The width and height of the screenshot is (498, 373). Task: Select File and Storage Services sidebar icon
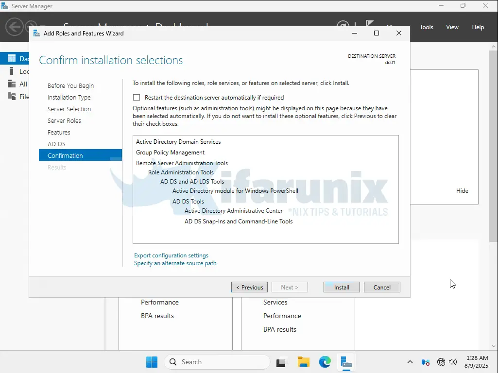coord(12,96)
